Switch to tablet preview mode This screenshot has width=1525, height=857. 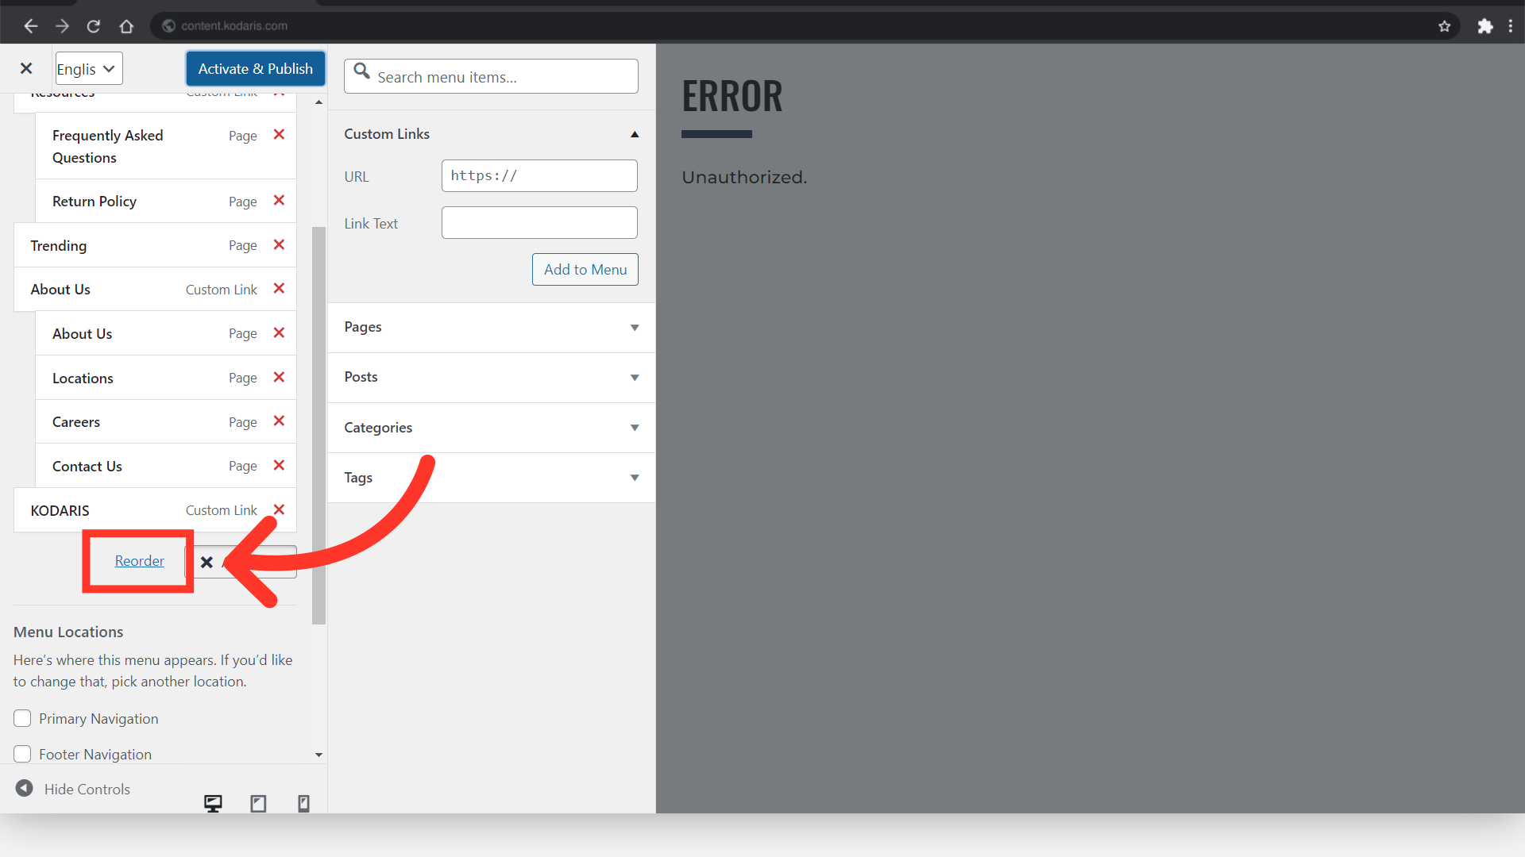click(x=258, y=803)
